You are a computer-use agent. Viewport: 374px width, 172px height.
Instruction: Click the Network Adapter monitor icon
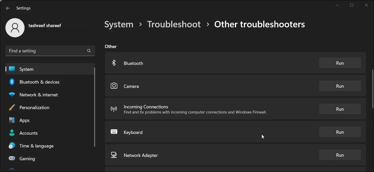pos(114,155)
